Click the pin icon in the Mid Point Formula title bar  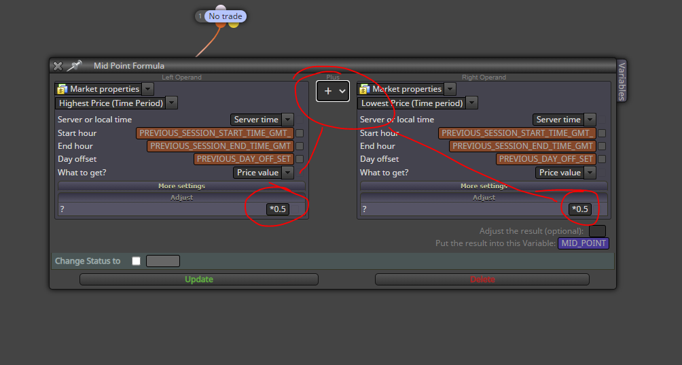(x=74, y=66)
